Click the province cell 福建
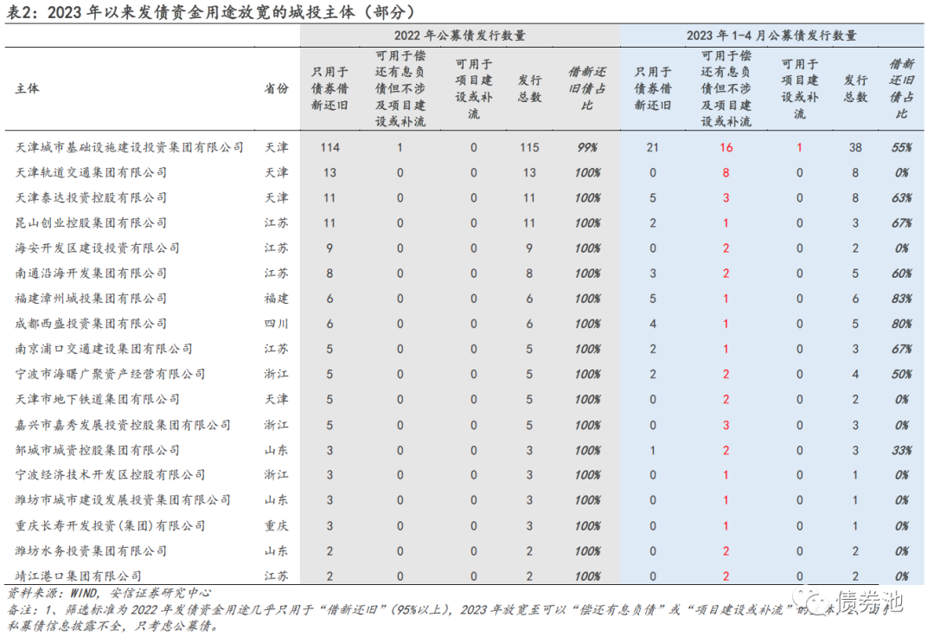 (x=277, y=298)
